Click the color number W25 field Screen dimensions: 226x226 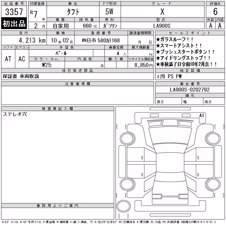pos(47,65)
